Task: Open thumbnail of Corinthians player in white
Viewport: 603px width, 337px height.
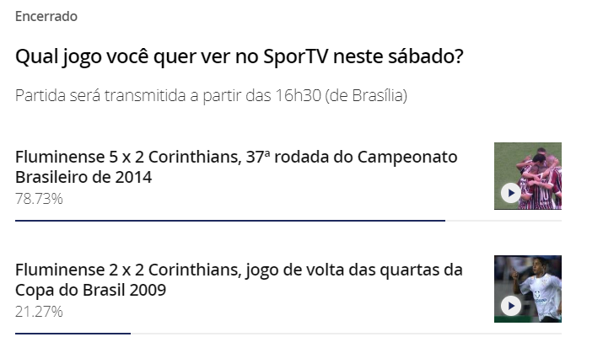Action: pos(528,289)
